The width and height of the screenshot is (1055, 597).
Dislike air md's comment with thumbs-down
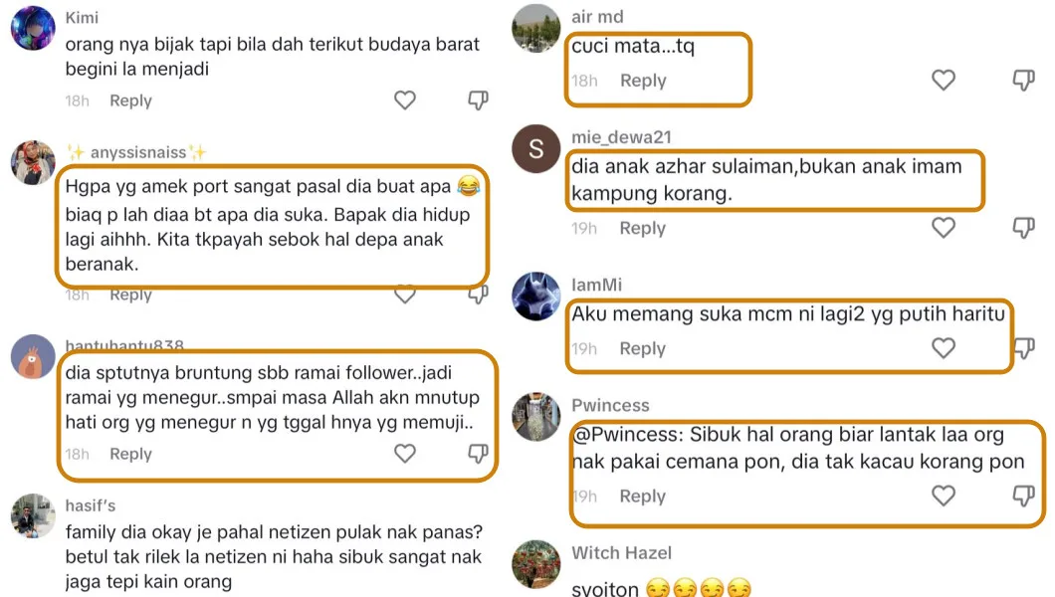1023,80
